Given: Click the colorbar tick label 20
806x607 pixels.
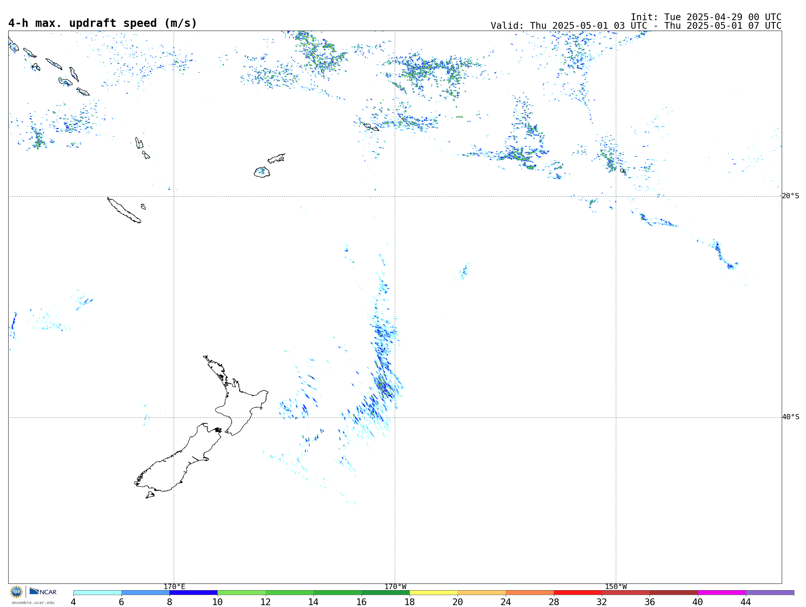Looking at the screenshot, I should click(x=458, y=602).
